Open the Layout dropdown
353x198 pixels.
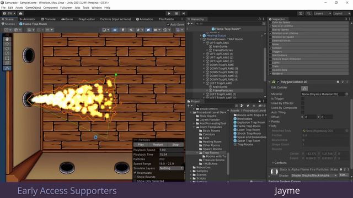pos(342,13)
